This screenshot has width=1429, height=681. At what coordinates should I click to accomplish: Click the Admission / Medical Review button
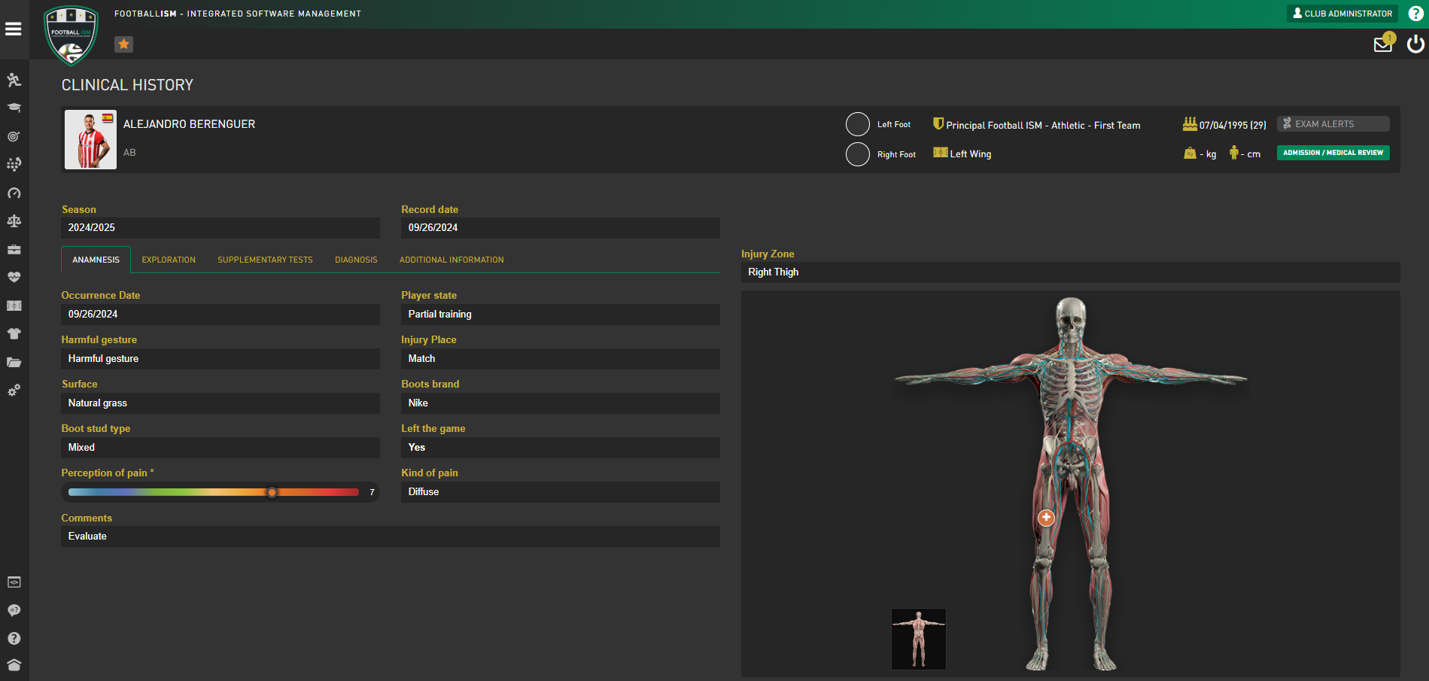click(1333, 153)
